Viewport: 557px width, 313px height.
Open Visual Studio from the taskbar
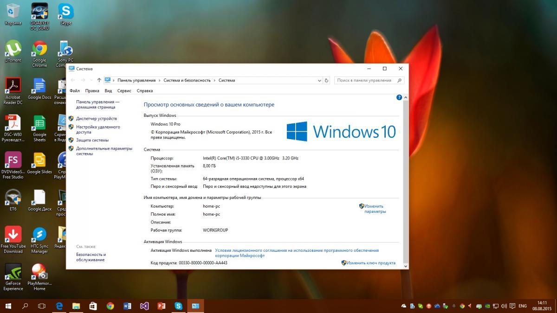(x=144, y=306)
